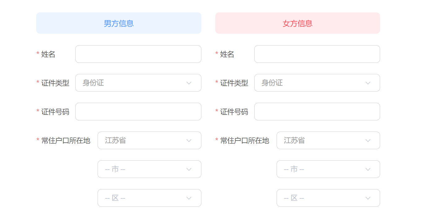Click the 男方信息 header tab
This screenshot has height=212, width=438.
(x=119, y=23)
